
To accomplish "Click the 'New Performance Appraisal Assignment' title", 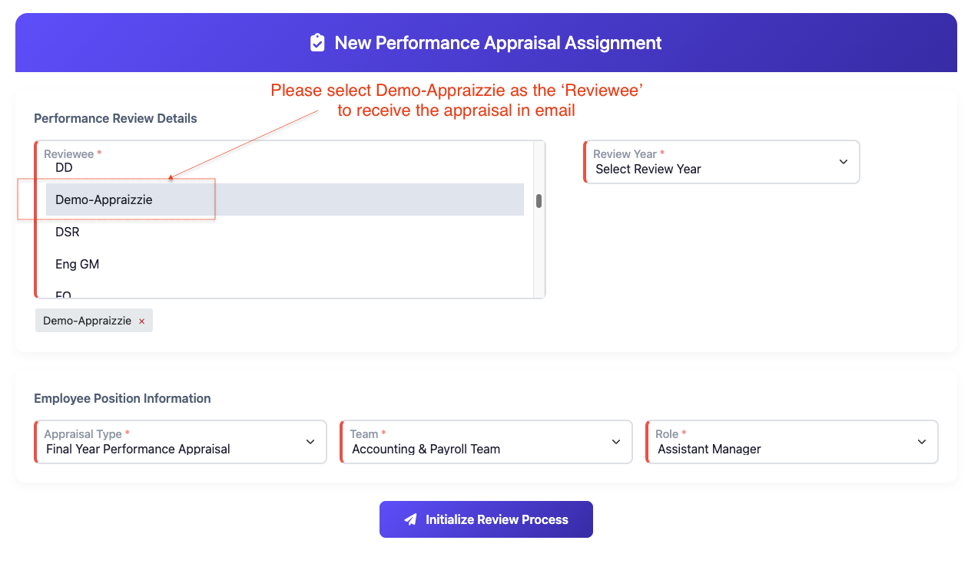I will coord(498,43).
